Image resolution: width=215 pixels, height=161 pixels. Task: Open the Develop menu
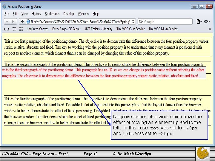69,14
